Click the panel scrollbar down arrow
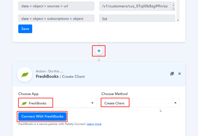 pyautogui.click(x=178, y=20)
